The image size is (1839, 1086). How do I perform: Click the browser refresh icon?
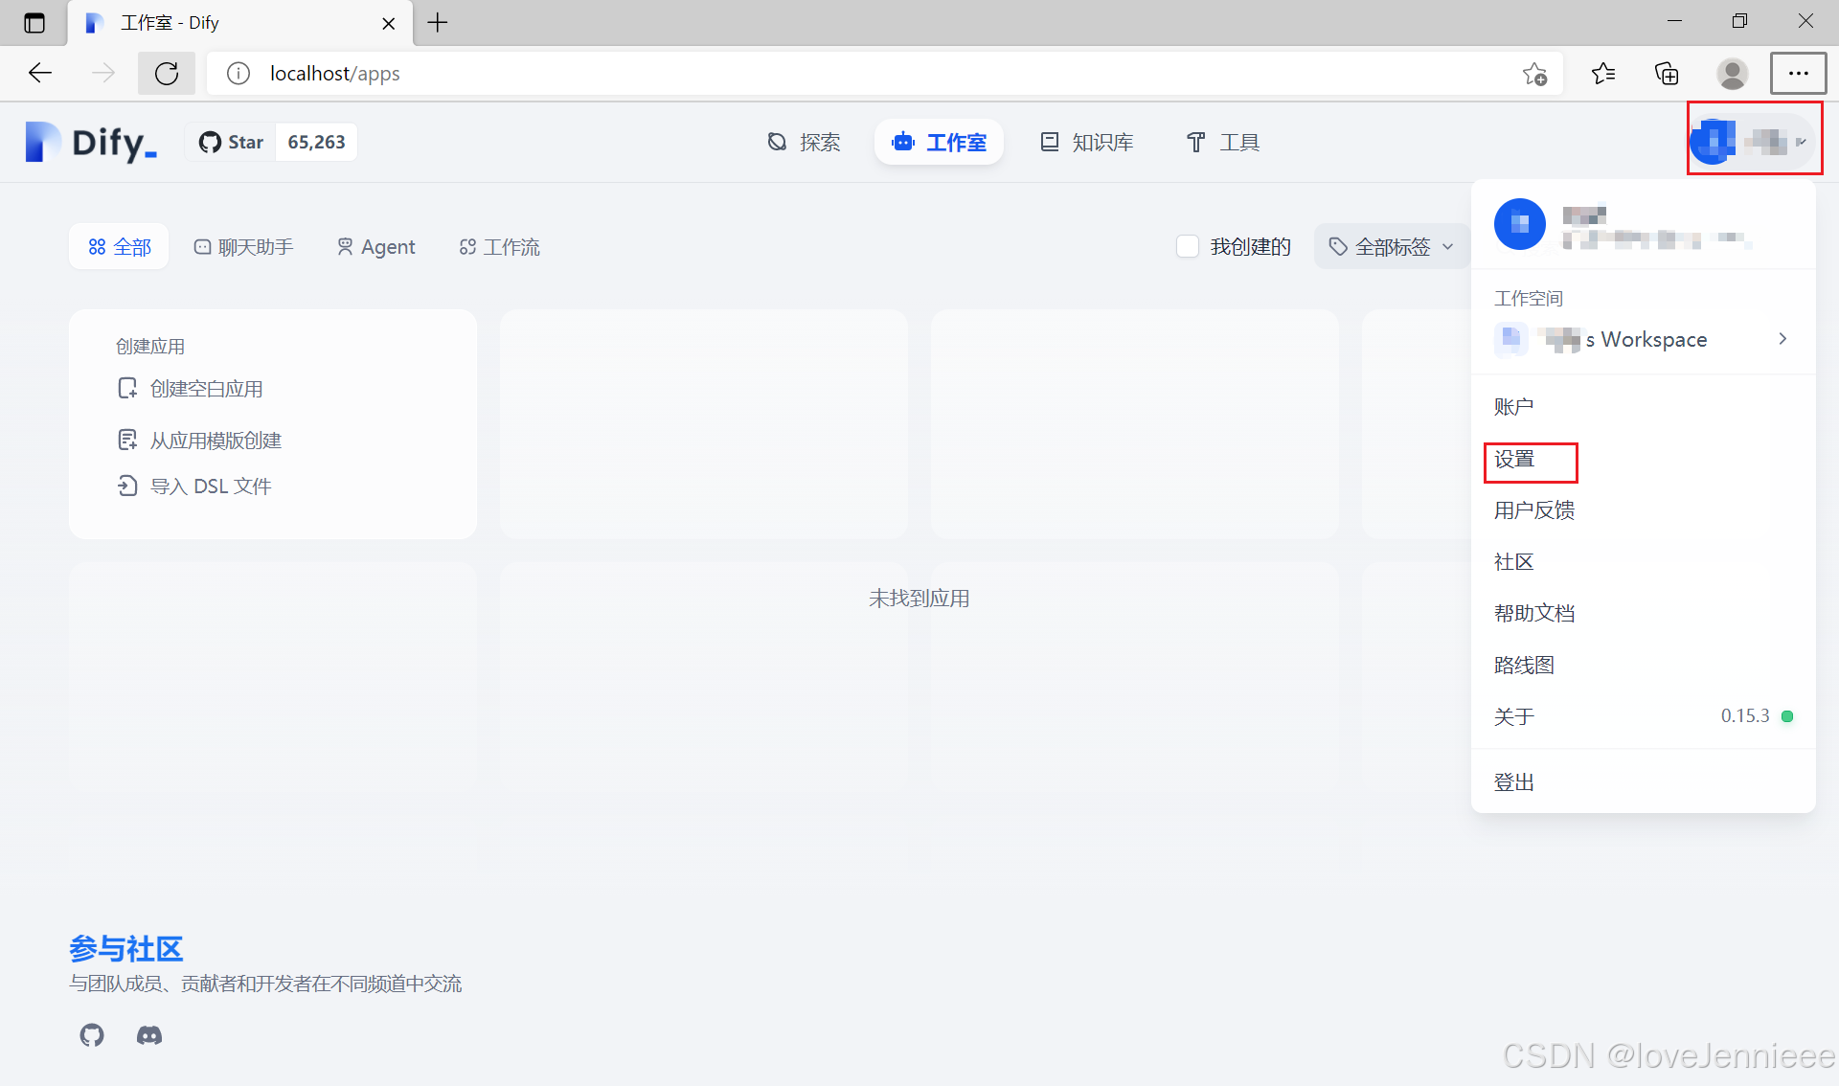[167, 74]
